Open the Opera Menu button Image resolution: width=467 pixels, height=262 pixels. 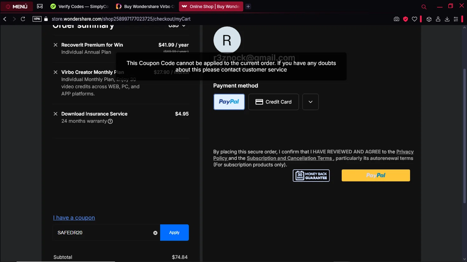point(17,6)
